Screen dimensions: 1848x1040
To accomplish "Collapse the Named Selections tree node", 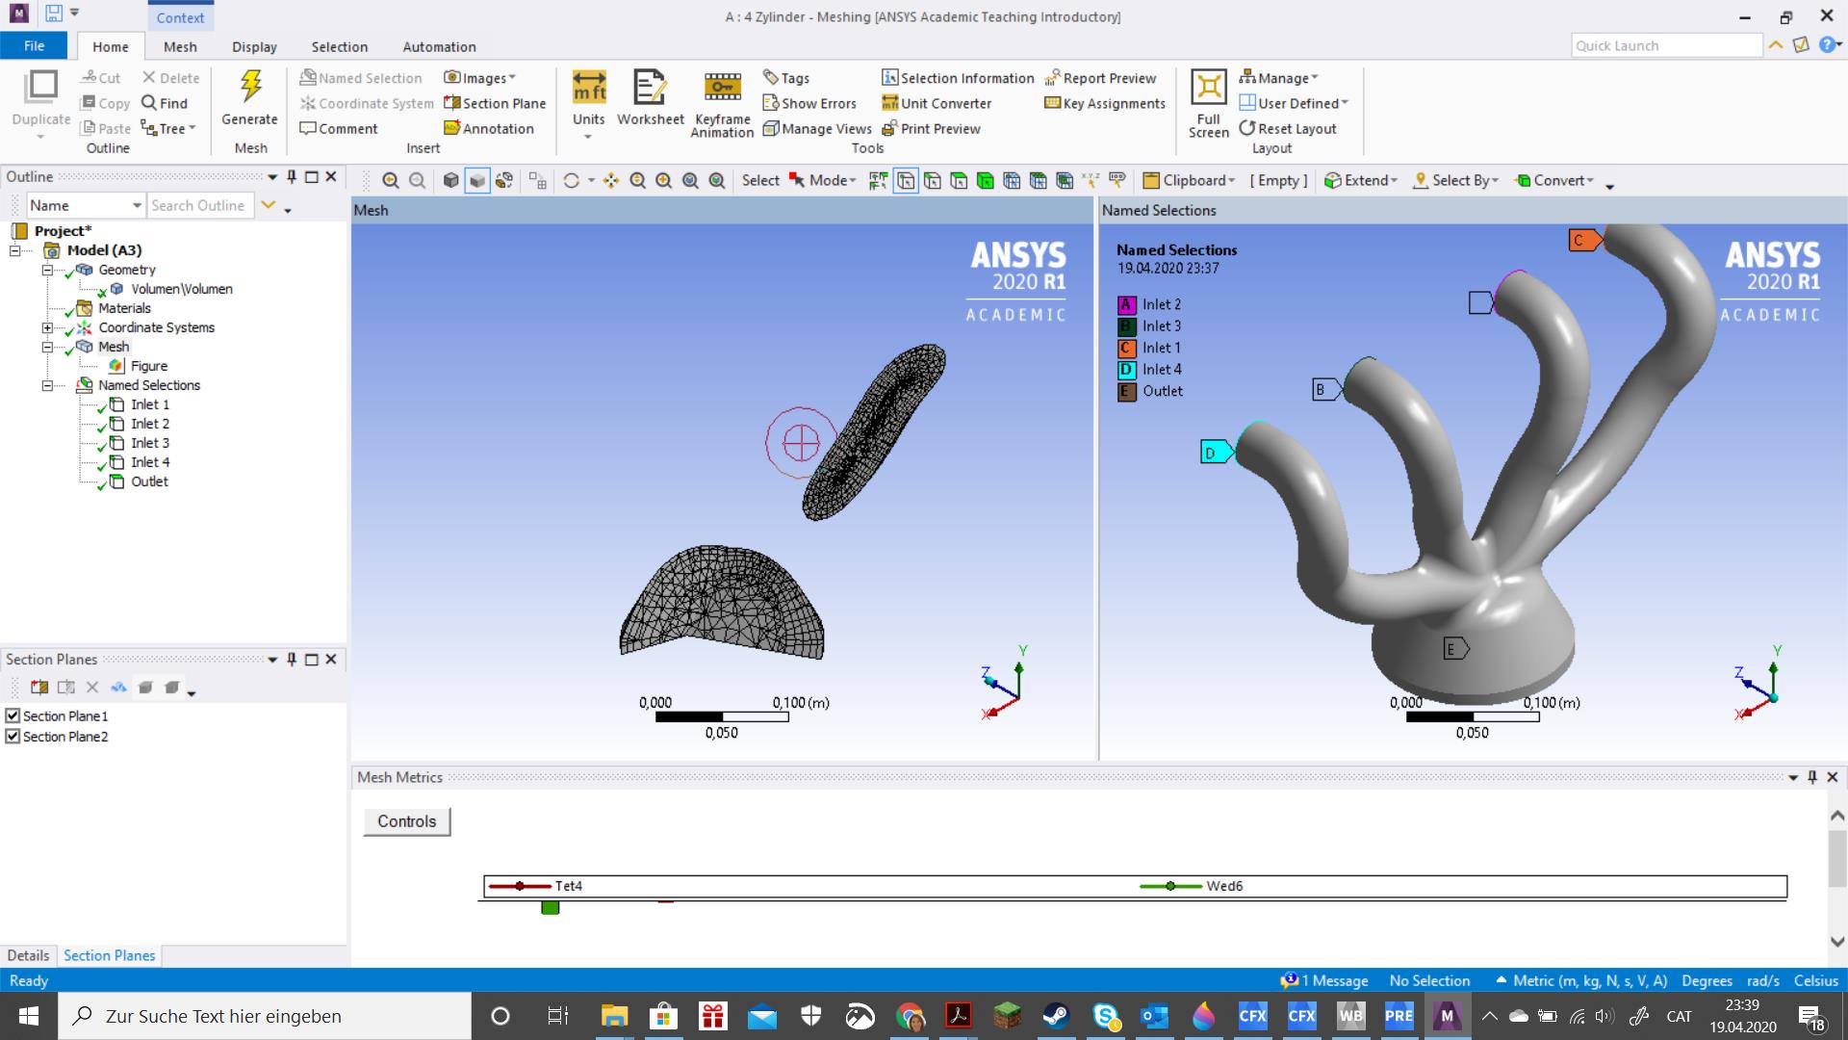I will (46, 385).
